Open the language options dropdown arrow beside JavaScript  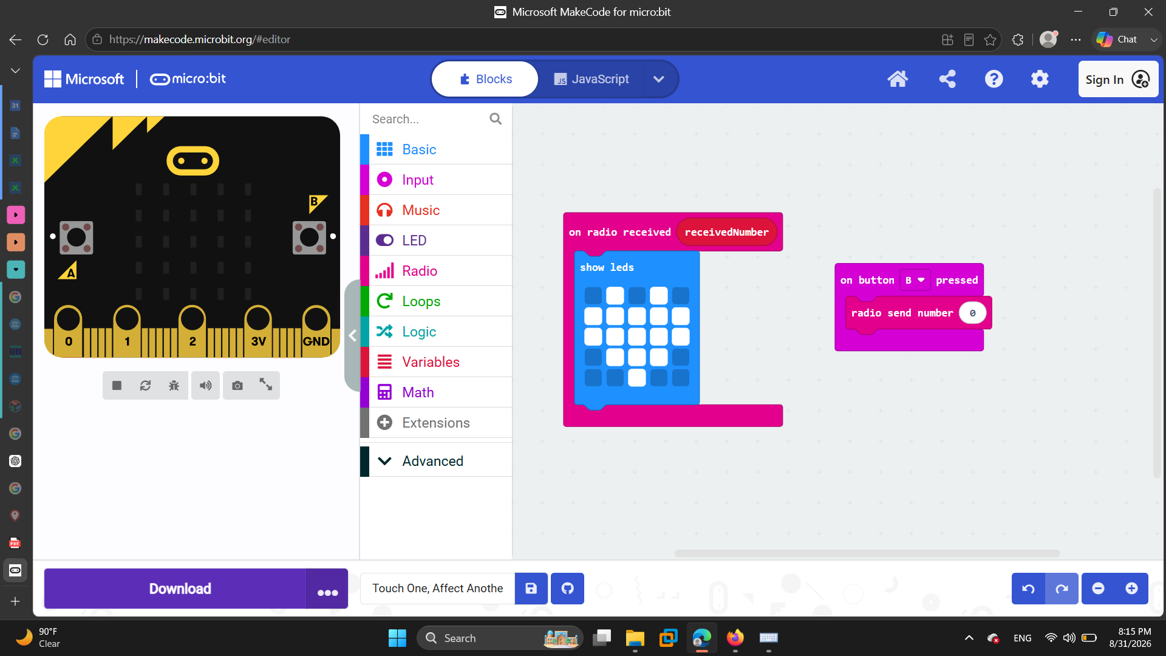click(659, 79)
